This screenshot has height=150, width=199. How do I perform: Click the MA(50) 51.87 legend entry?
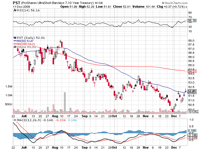(25, 41)
